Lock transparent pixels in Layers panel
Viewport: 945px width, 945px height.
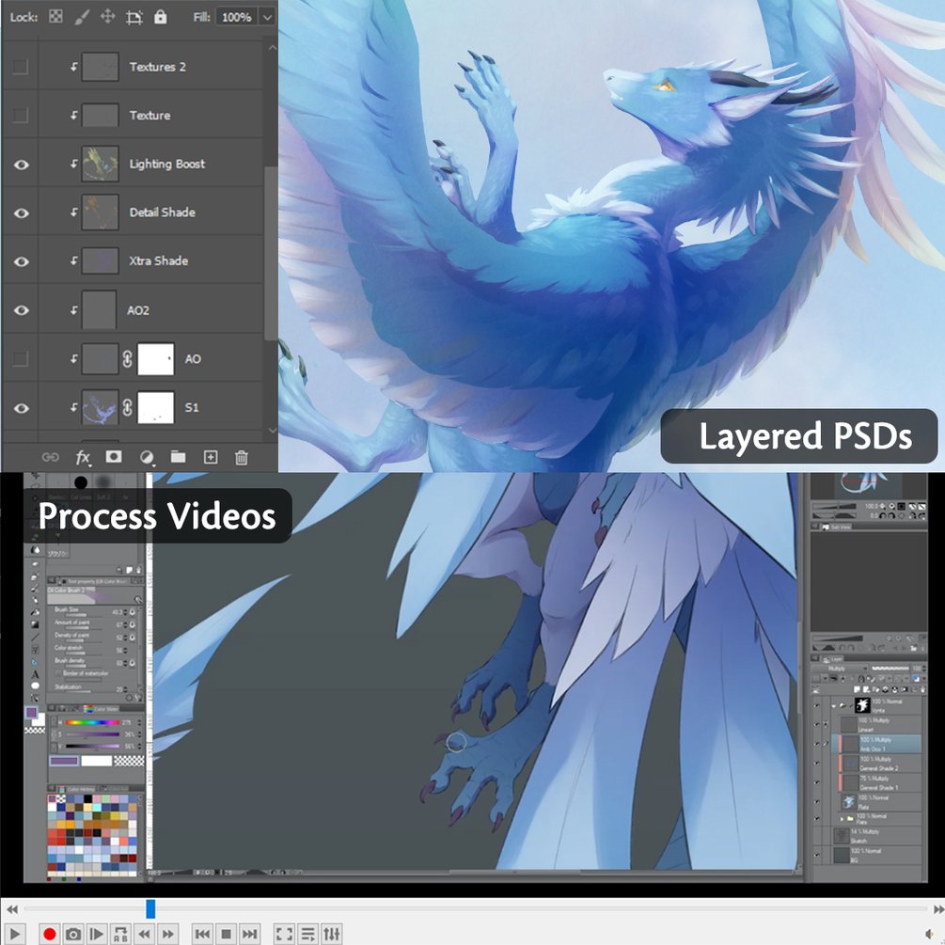tap(55, 16)
